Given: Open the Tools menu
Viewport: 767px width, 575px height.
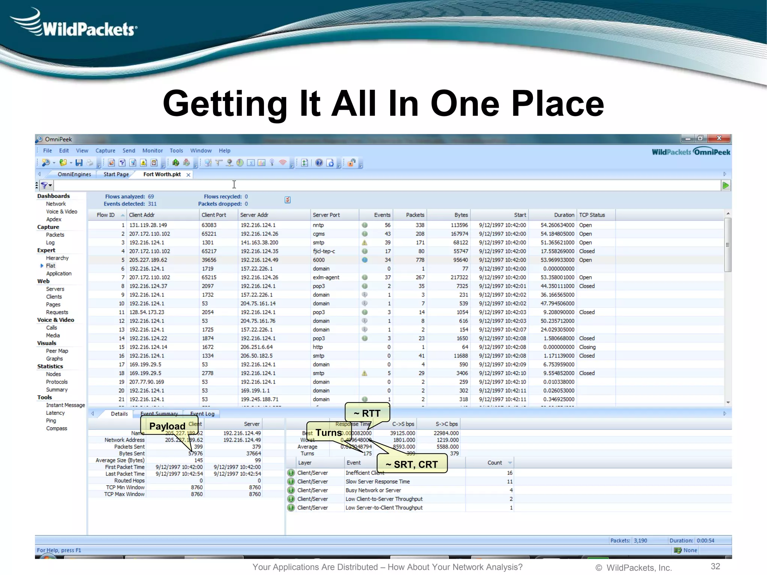Looking at the screenshot, I should [x=176, y=150].
